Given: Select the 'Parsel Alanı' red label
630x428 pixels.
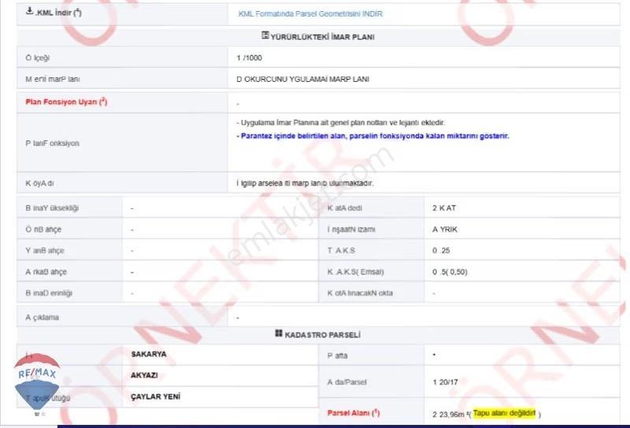Looking at the screenshot, I should (x=354, y=413).
